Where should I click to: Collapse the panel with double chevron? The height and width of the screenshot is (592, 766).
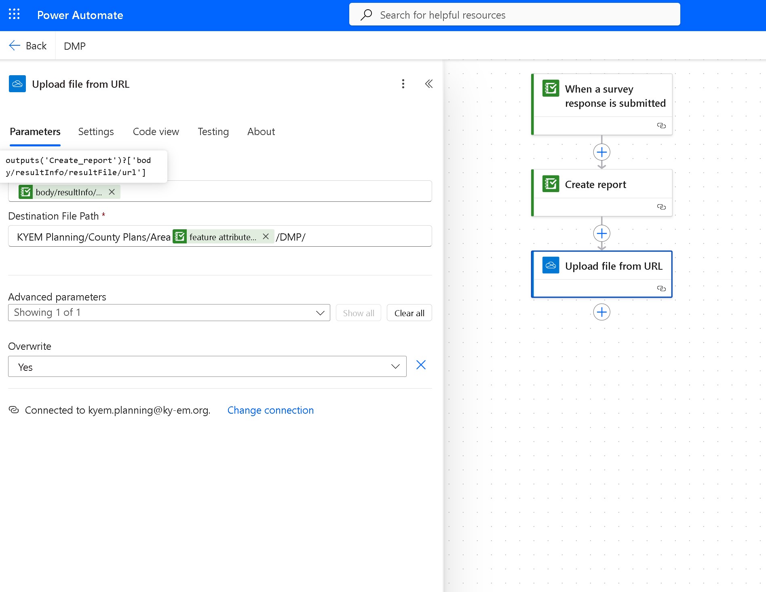point(429,84)
